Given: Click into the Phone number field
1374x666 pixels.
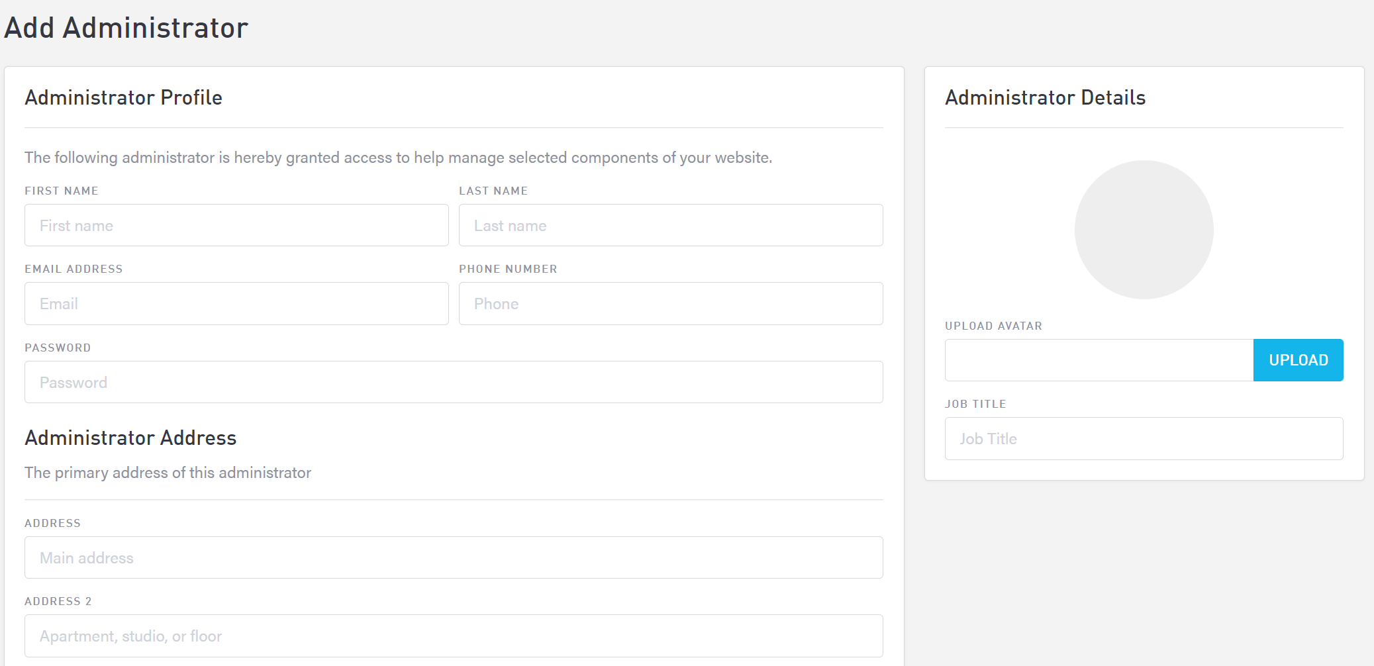Looking at the screenshot, I should coord(670,304).
